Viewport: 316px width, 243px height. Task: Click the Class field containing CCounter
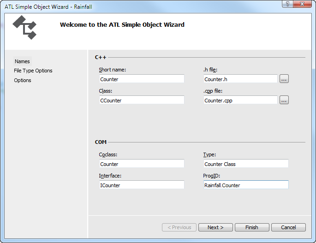(x=142, y=100)
